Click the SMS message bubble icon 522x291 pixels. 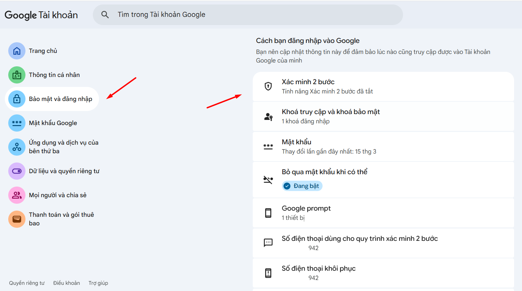[x=268, y=243]
